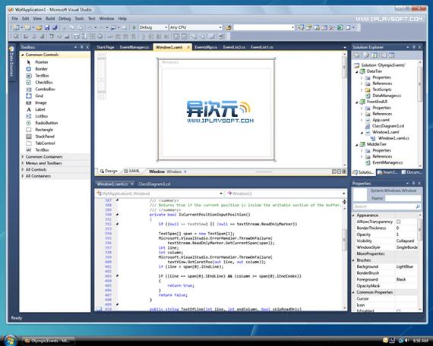Open the Build menu
This screenshot has height=346, width=433.
click(50, 18)
